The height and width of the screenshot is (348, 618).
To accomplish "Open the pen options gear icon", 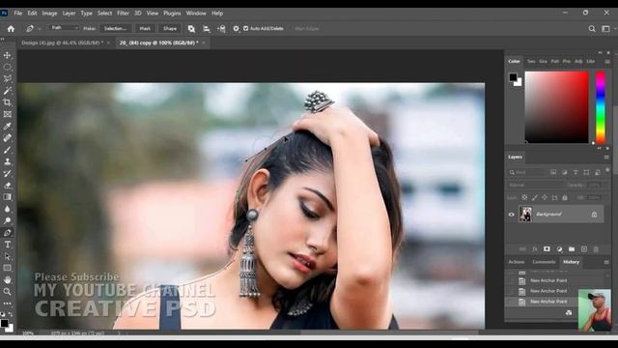I will pyautogui.click(x=236, y=29).
